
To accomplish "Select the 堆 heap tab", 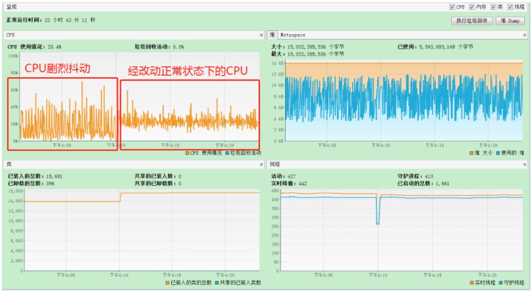I will (272, 35).
